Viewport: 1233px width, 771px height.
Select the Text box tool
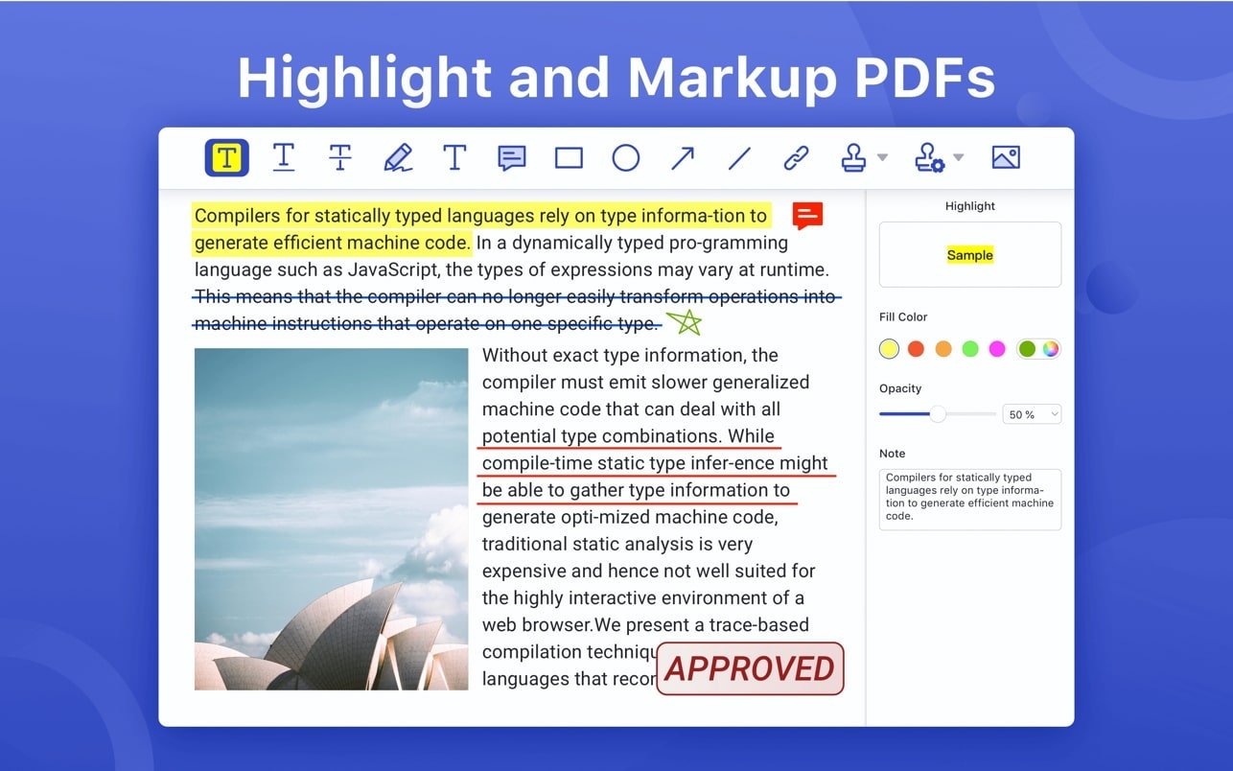click(x=454, y=157)
